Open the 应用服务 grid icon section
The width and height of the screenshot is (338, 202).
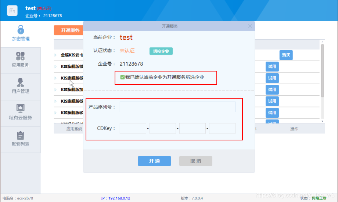(x=20, y=60)
